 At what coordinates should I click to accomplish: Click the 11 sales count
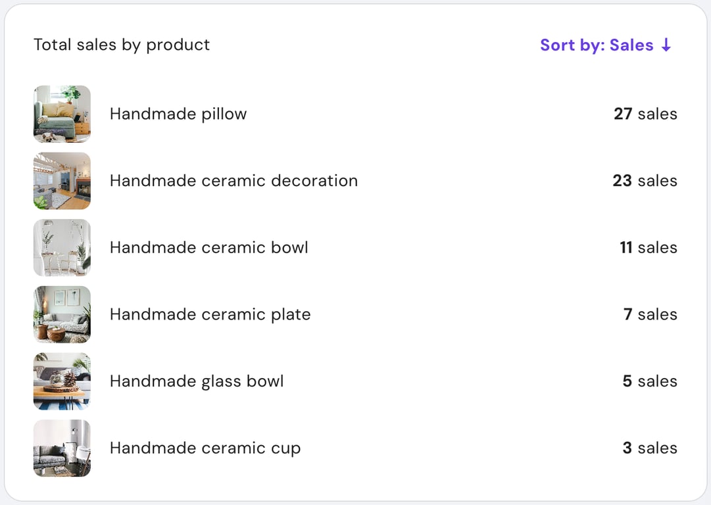(648, 248)
